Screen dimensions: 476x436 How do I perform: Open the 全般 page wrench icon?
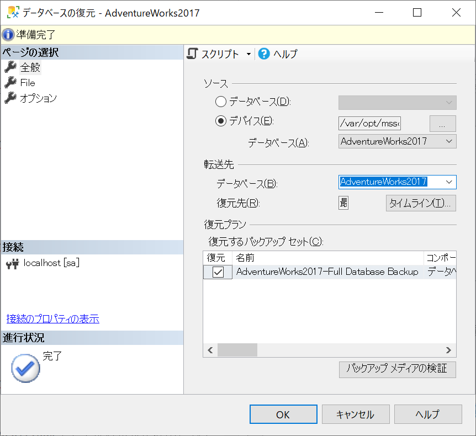point(10,67)
